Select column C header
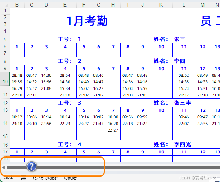 (32, 5)
